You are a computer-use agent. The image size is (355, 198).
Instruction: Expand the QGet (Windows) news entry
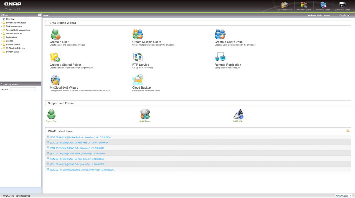[48, 147]
